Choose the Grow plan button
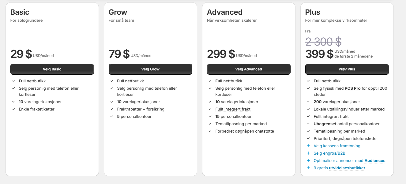 click(150, 69)
